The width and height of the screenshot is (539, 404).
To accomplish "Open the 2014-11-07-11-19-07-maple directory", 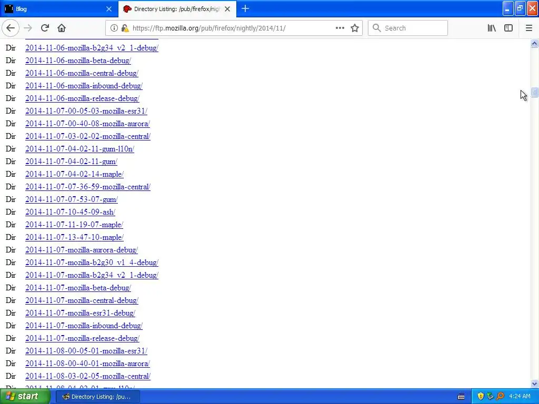I will (x=74, y=225).
